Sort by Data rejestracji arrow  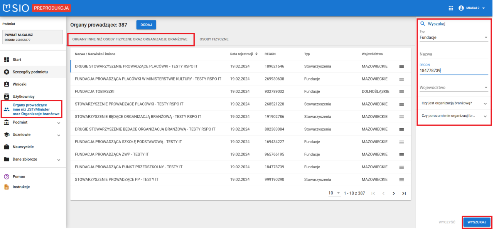[257, 54]
